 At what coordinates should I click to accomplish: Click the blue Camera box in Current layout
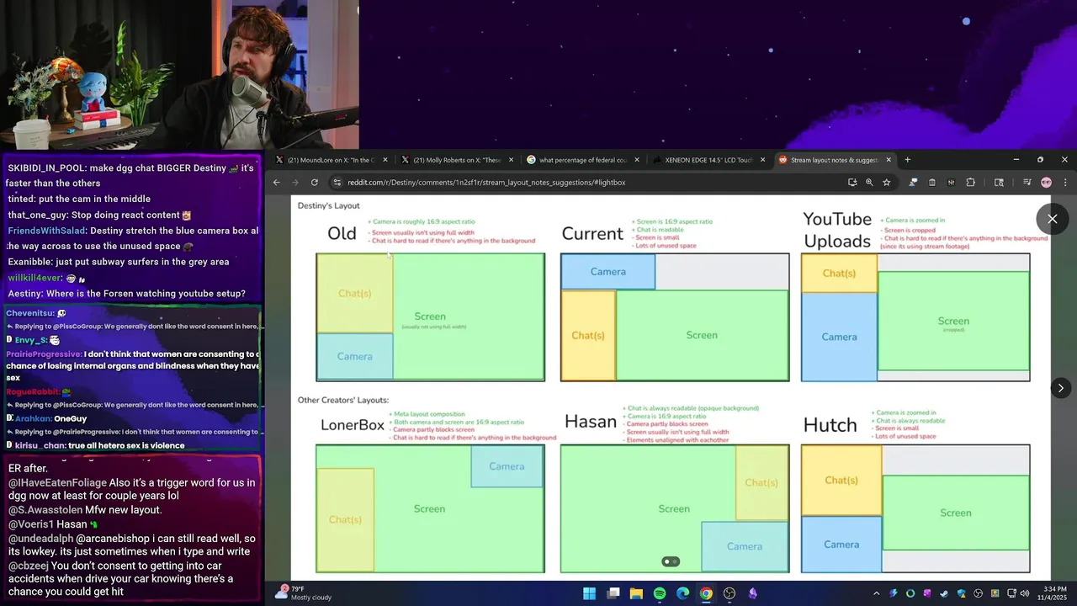point(608,272)
